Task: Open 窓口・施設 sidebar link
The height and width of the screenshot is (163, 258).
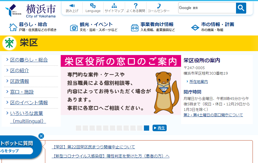Action: tap(22, 92)
